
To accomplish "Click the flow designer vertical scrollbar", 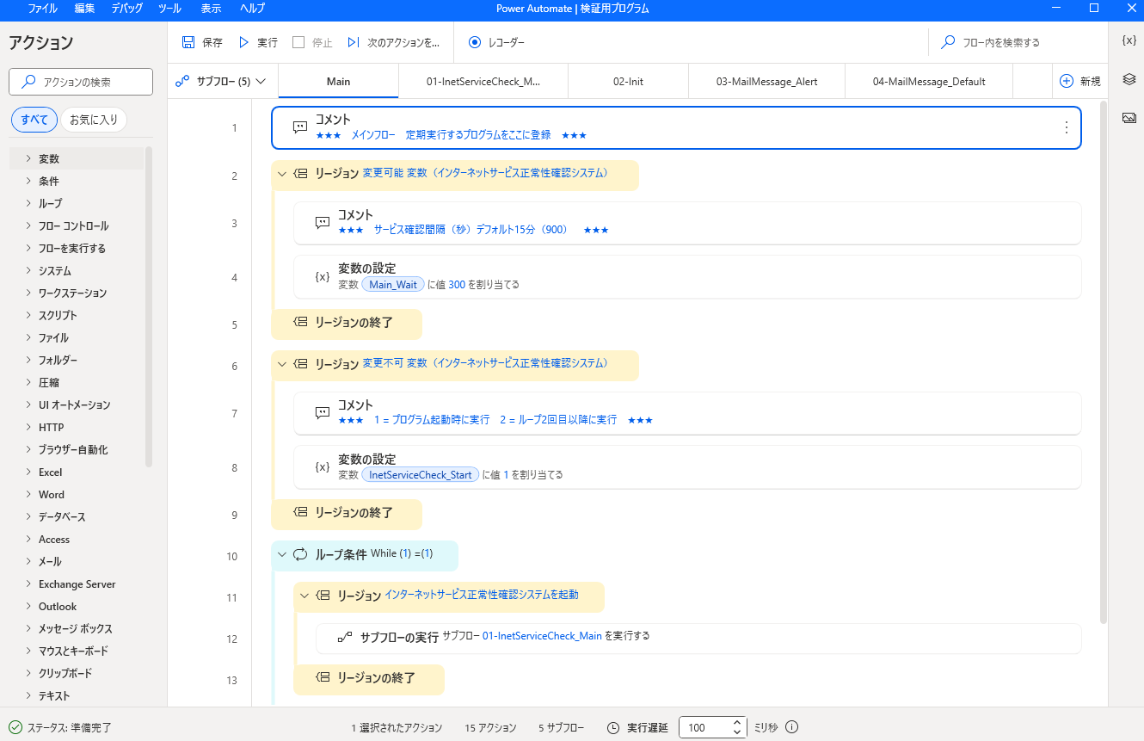I will (1104, 361).
